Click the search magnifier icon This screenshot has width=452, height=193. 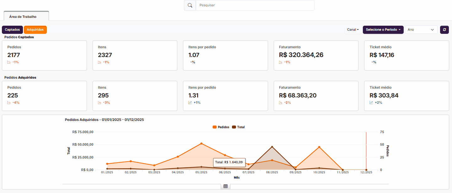pyautogui.click(x=190, y=5)
